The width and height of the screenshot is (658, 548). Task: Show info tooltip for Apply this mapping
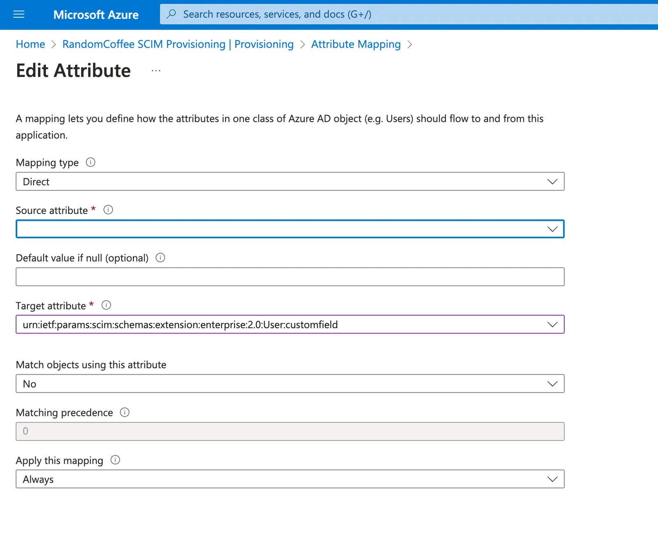tap(115, 460)
